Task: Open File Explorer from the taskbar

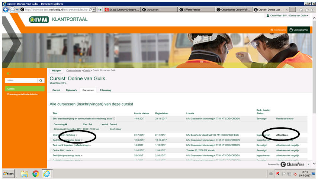Action: pyautogui.click(x=24, y=174)
